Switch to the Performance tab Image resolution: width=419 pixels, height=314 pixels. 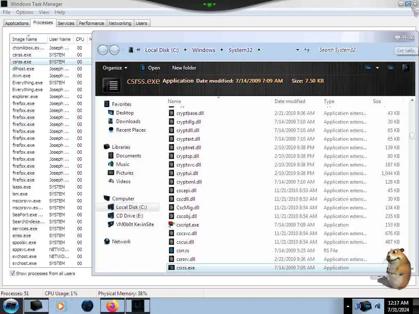pos(91,23)
